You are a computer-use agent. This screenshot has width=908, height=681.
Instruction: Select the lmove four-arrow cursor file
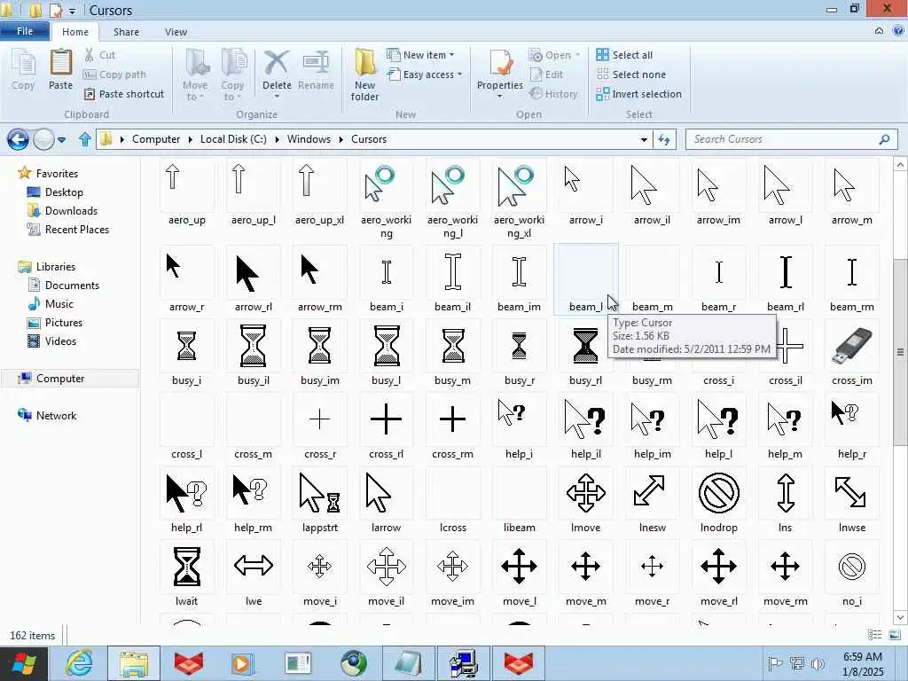(585, 500)
